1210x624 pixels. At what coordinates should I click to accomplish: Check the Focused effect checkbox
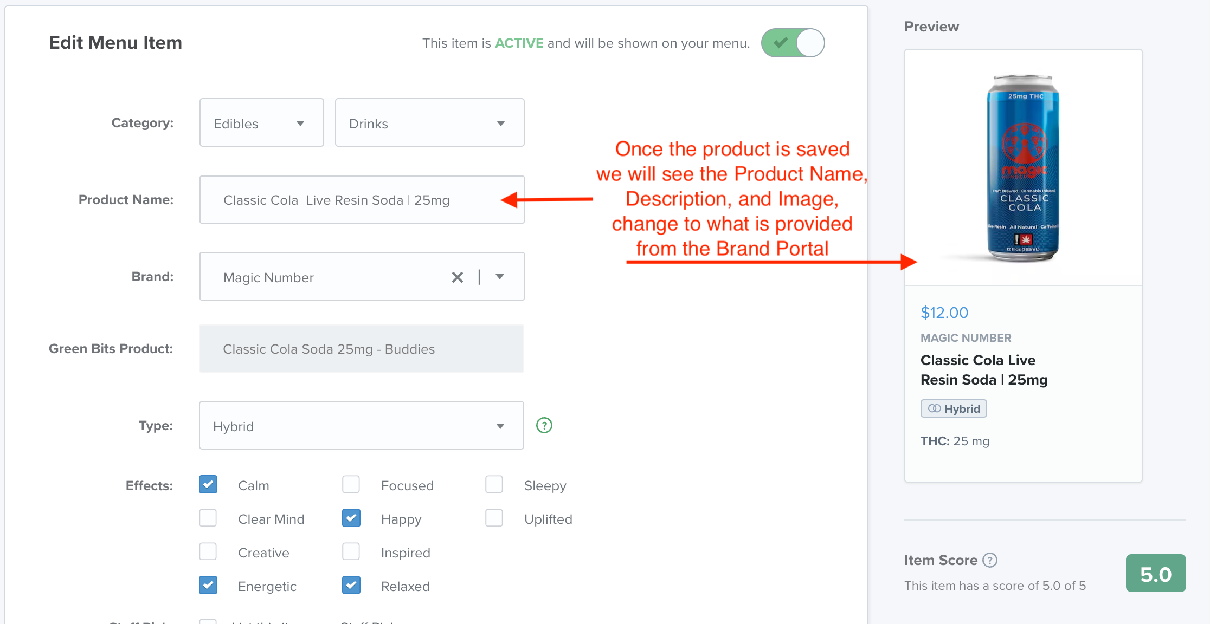351,484
